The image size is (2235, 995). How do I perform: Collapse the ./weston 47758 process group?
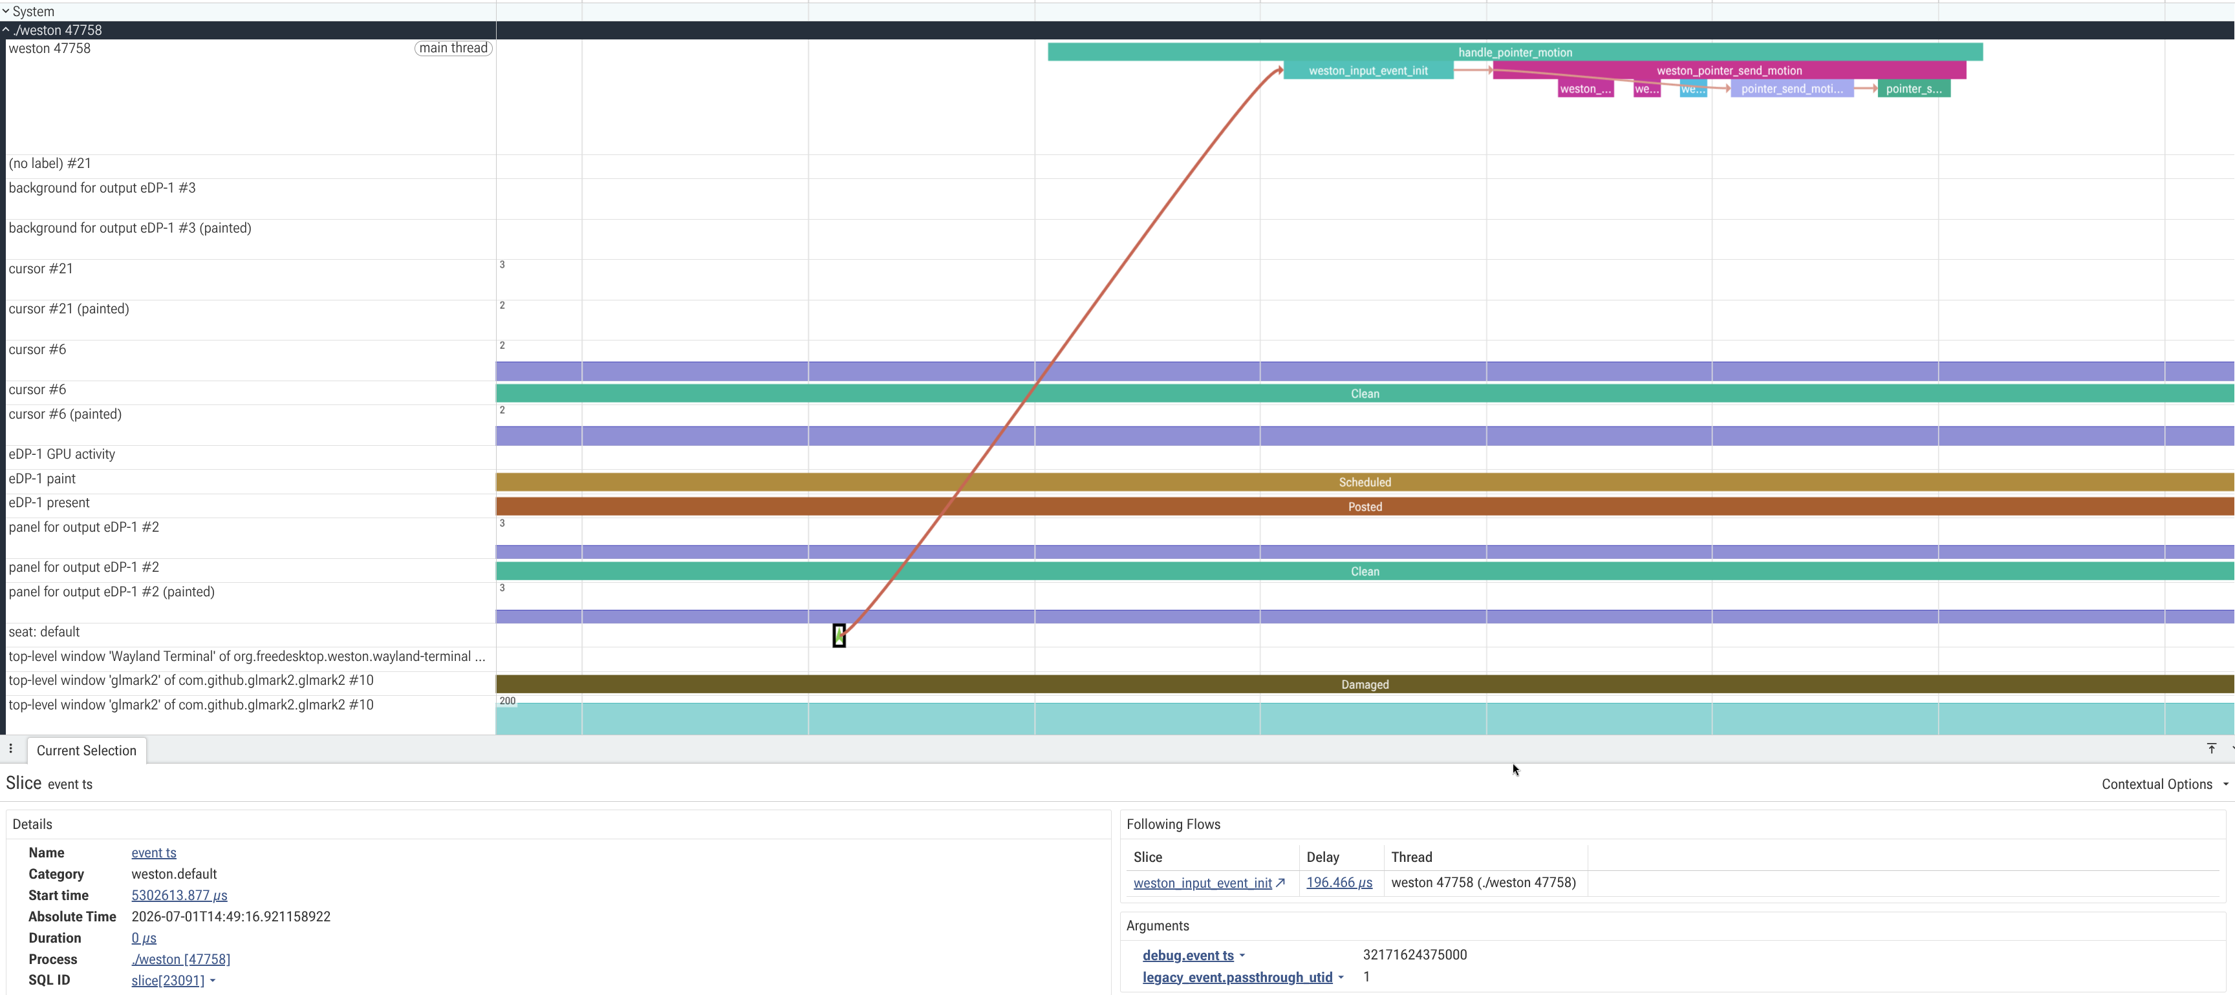point(6,30)
